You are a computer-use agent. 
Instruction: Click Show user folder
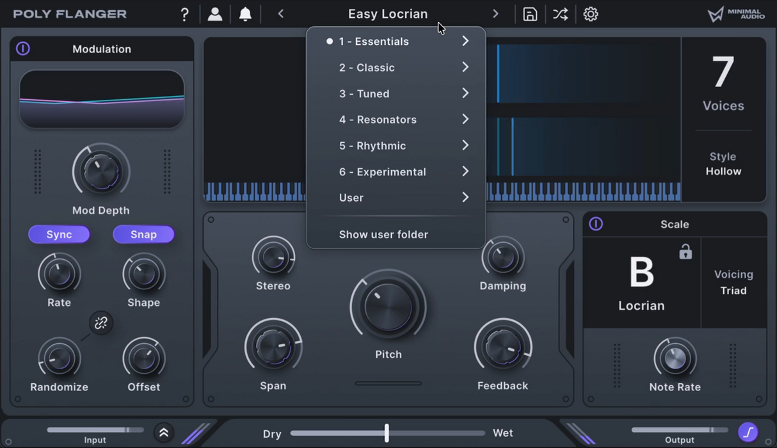coord(383,234)
